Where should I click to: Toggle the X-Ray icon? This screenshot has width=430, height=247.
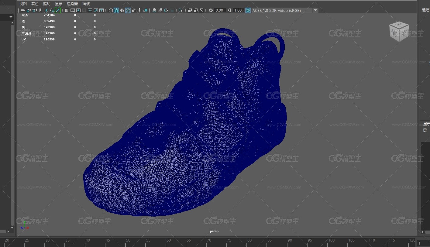(x=190, y=10)
